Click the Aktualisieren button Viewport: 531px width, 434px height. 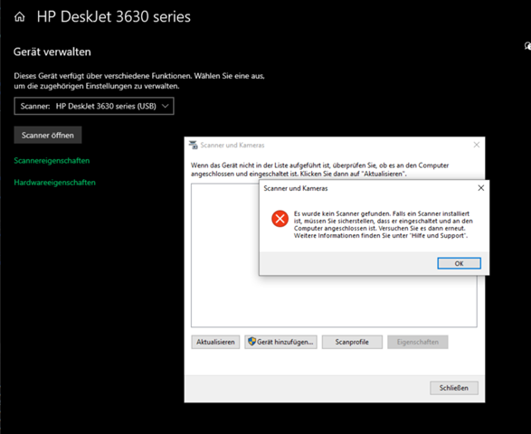[215, 342]
